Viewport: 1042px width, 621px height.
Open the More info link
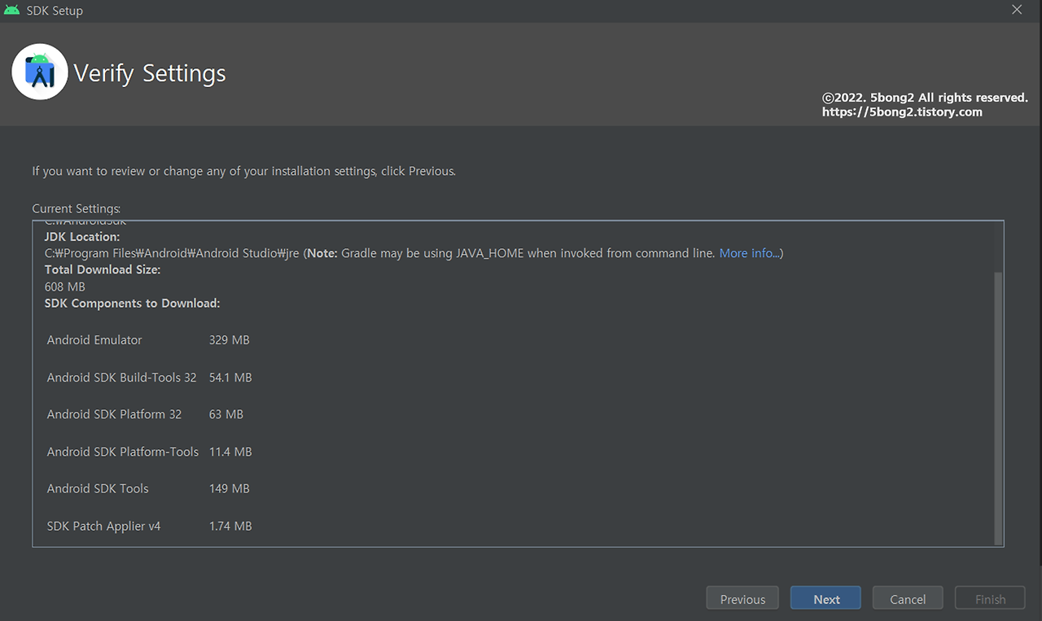[749, 253]
